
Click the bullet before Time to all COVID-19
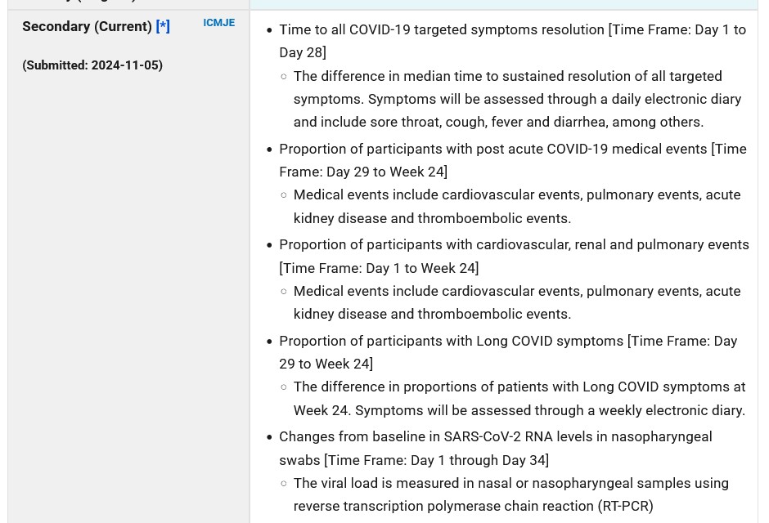269,30
